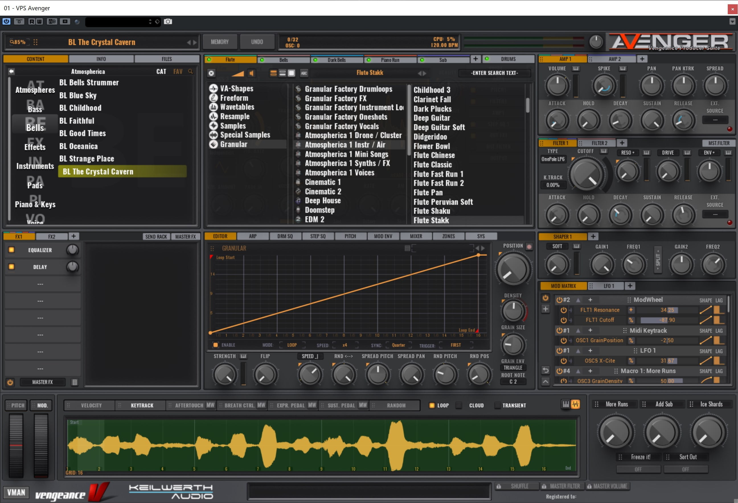Click the large view icon in browser toolbar
738x503 pixels.
click(291, 73)
